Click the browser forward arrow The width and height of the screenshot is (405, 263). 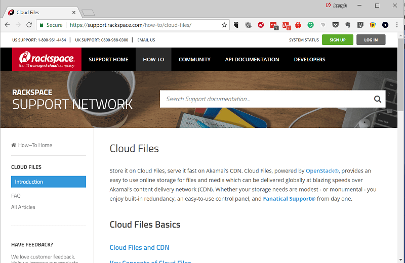[18, 25]
